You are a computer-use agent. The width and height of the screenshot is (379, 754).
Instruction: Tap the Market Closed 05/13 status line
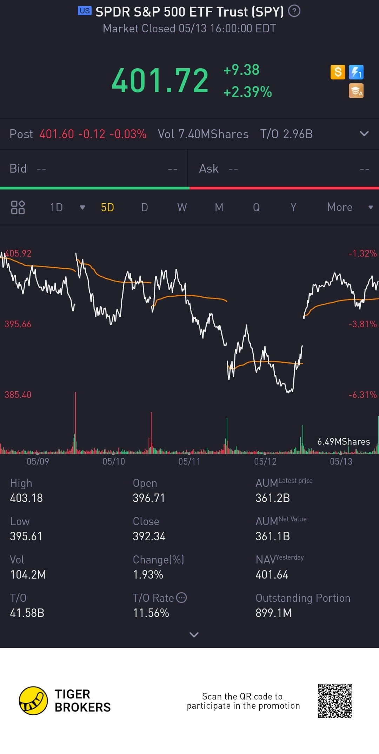[x=189, y=28]
